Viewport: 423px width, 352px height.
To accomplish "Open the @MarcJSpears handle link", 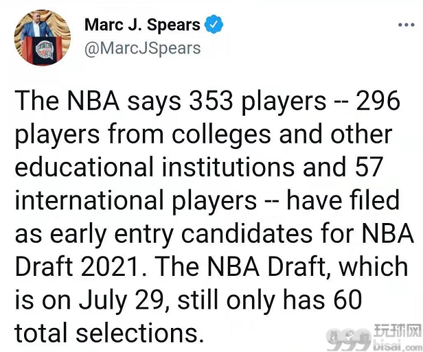I will (142, 49).
